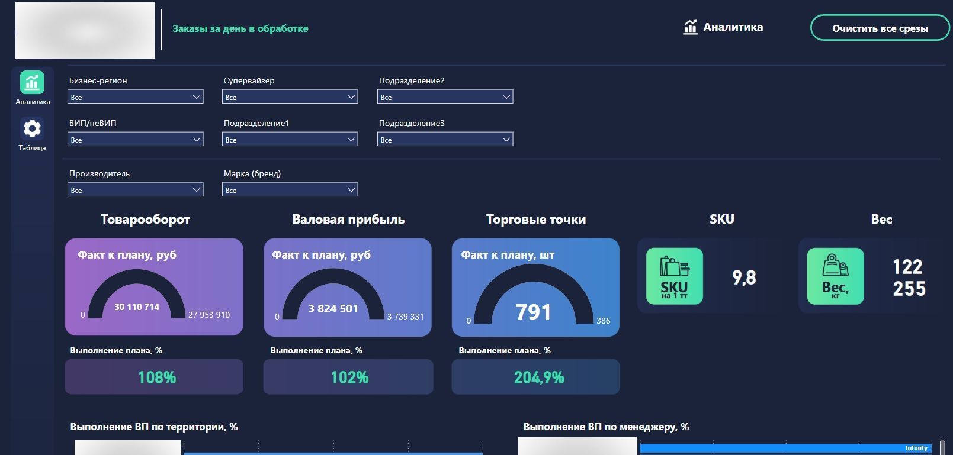Click the Infinity bar in manager chart
Viewport: 953px width, 455px height.
pos(785,448)
